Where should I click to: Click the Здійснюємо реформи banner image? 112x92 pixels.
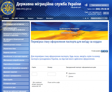(x=69, y=31)
